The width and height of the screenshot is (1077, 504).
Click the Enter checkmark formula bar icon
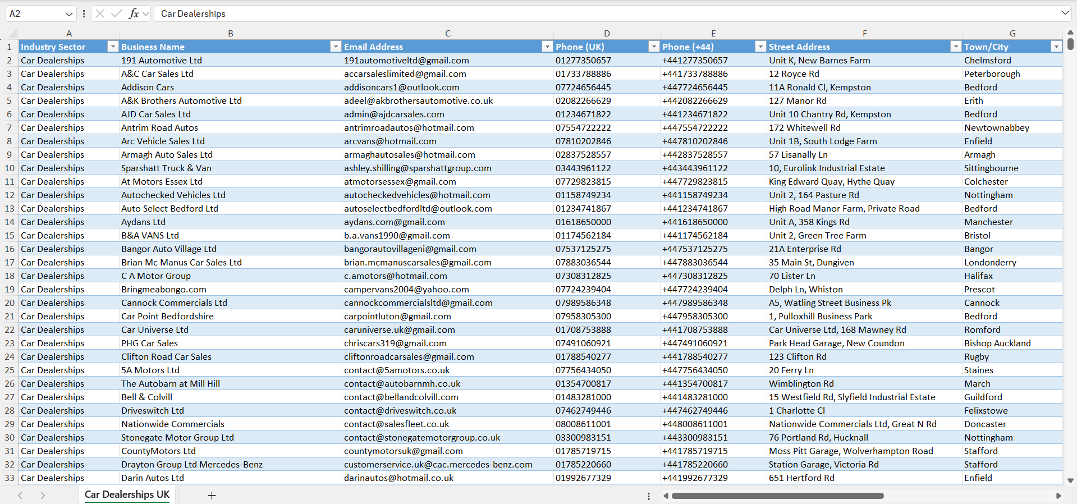tap(117, 13)
